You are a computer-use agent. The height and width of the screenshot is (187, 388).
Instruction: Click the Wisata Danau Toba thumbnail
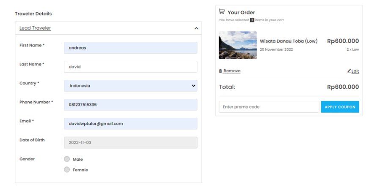click(238, 45)
